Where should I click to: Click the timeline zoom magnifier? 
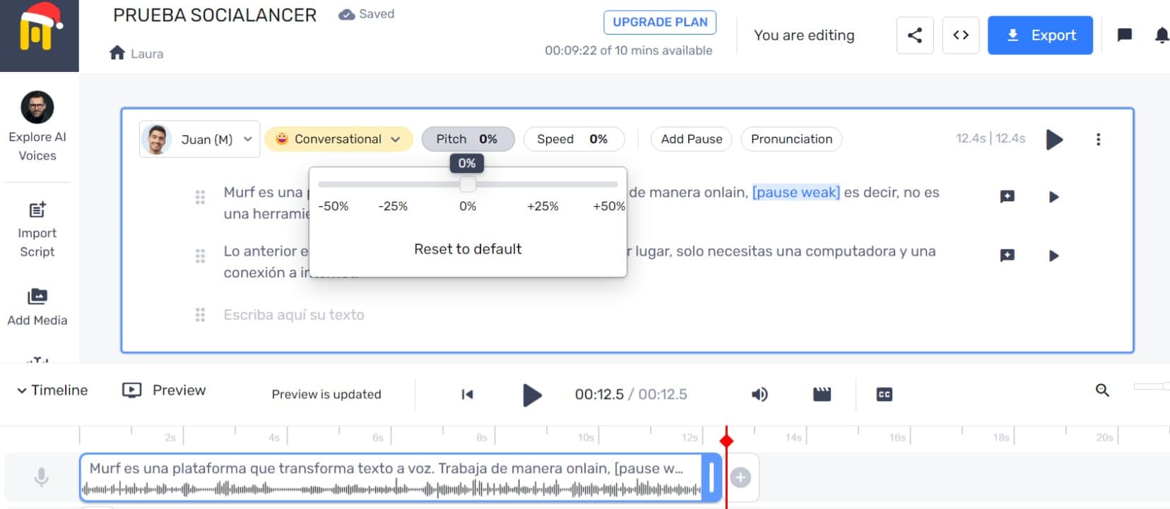click(1102, 390)
